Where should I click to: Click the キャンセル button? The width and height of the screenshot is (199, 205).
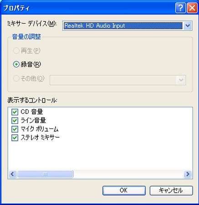click(171, 190)
